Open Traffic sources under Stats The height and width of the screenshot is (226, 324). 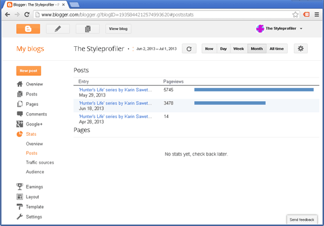coord(40,162)
